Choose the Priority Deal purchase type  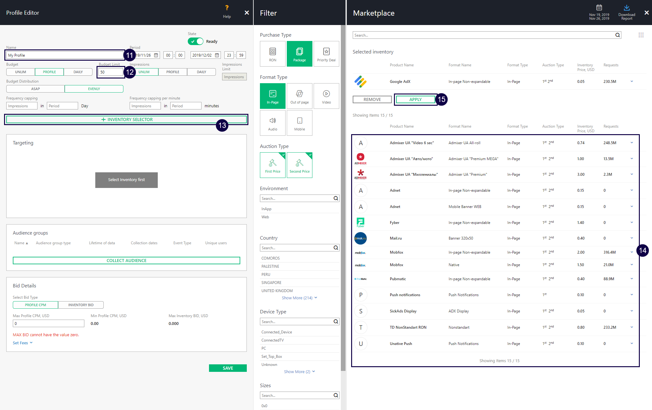tap(326, 54)
